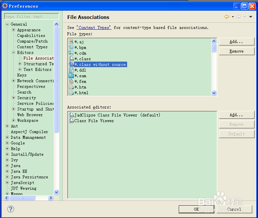Expand the Workspace node

(x=14, y=120)
